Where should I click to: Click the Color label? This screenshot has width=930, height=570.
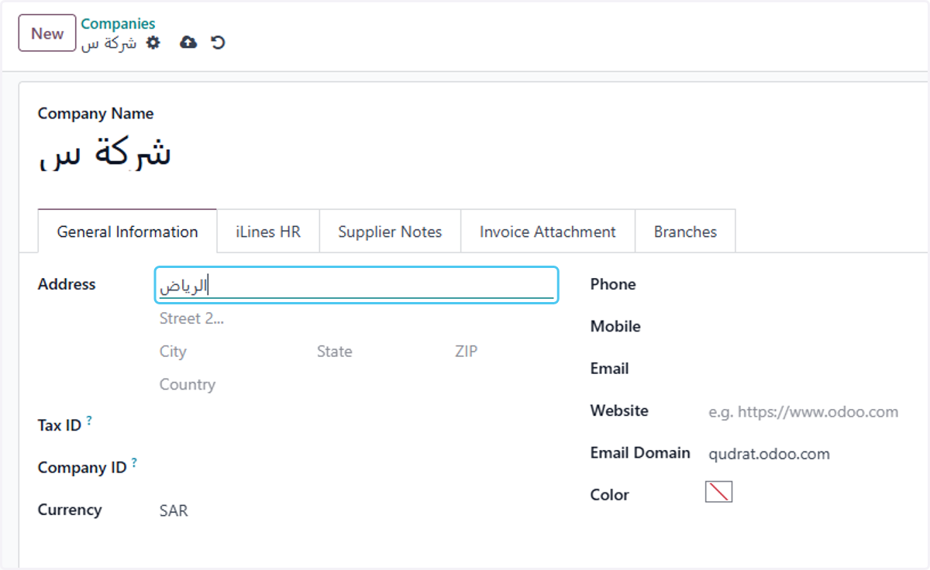[x=610, y=495]
